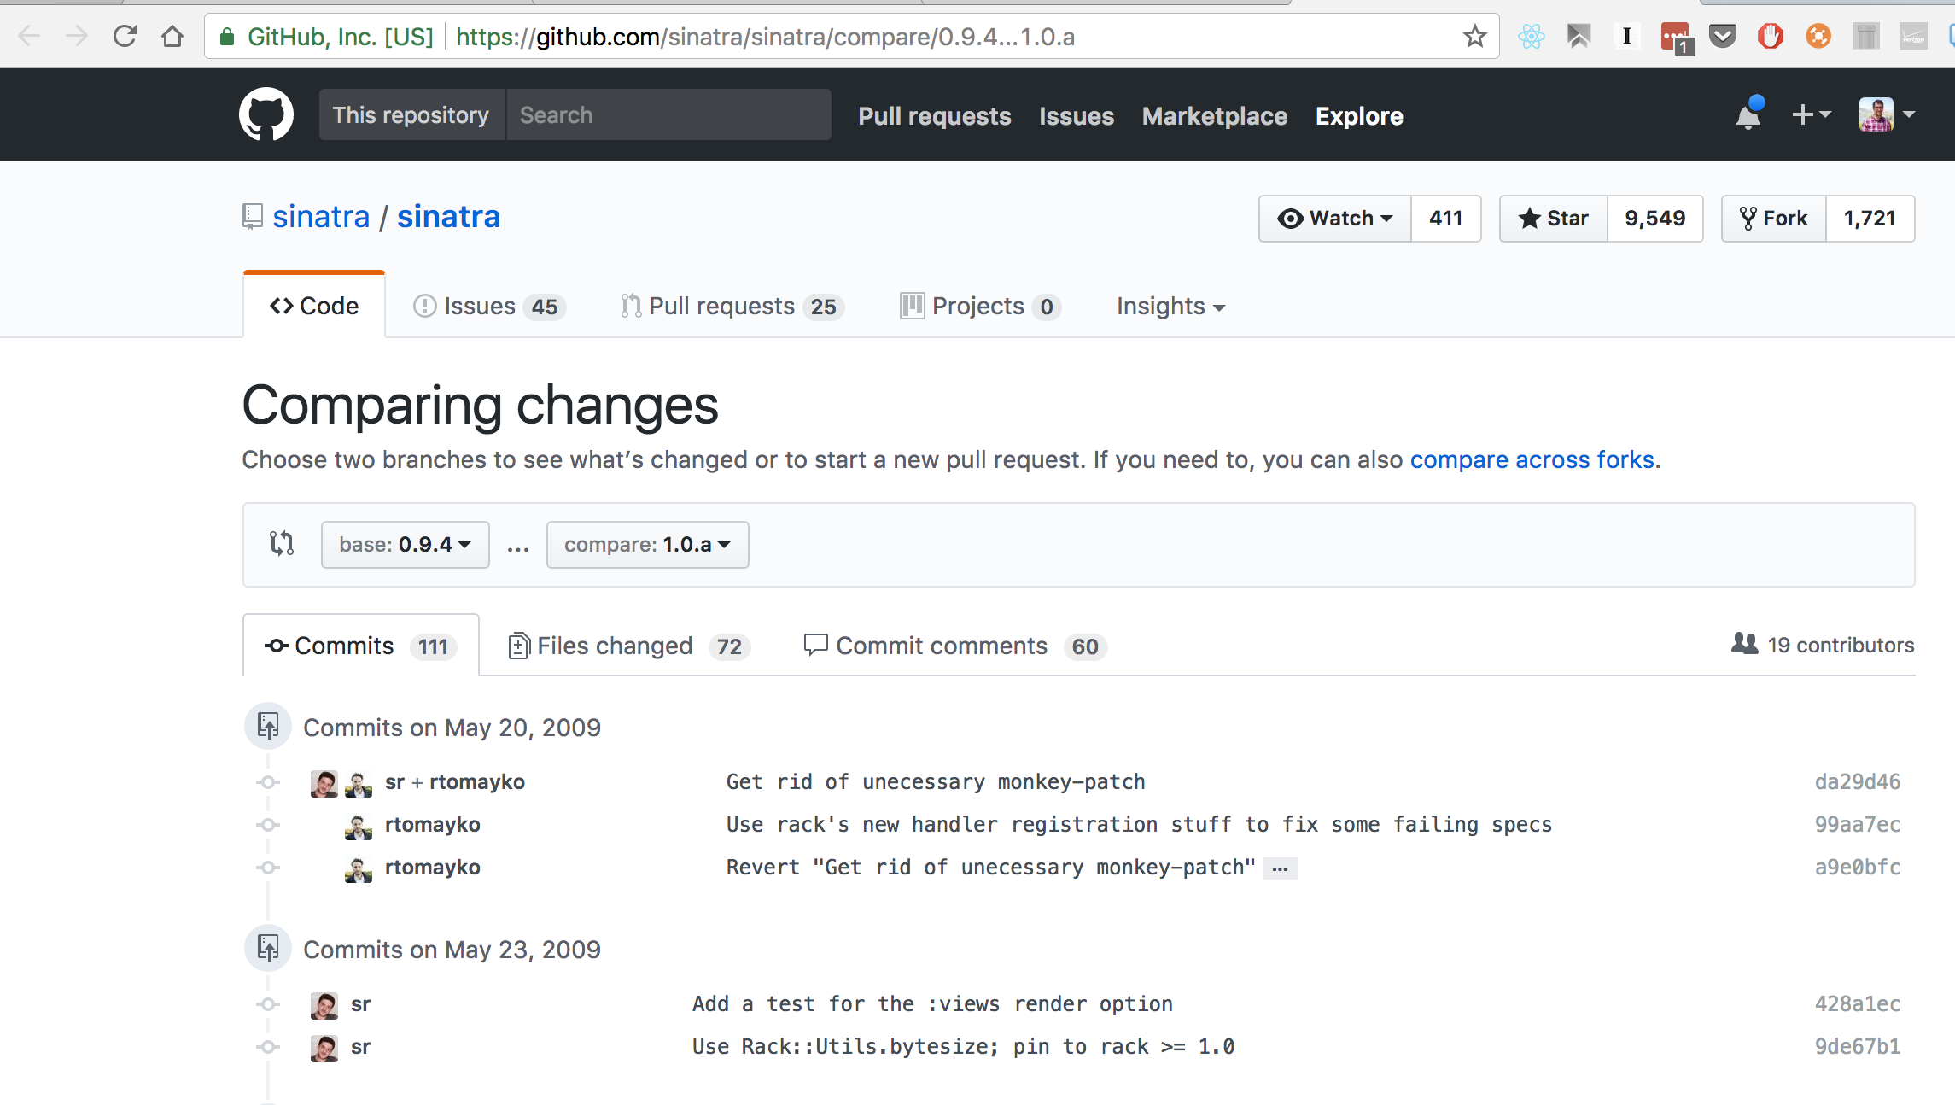The image size is (1955, 1105).
Task: Click the switch base and compare icon
Action: pos(282,544)
